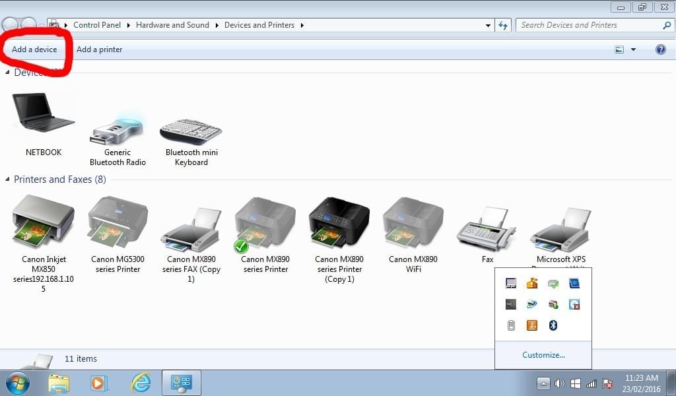
Task: Toggle the hidden tray icons arrow
Action: pos(543,383)
